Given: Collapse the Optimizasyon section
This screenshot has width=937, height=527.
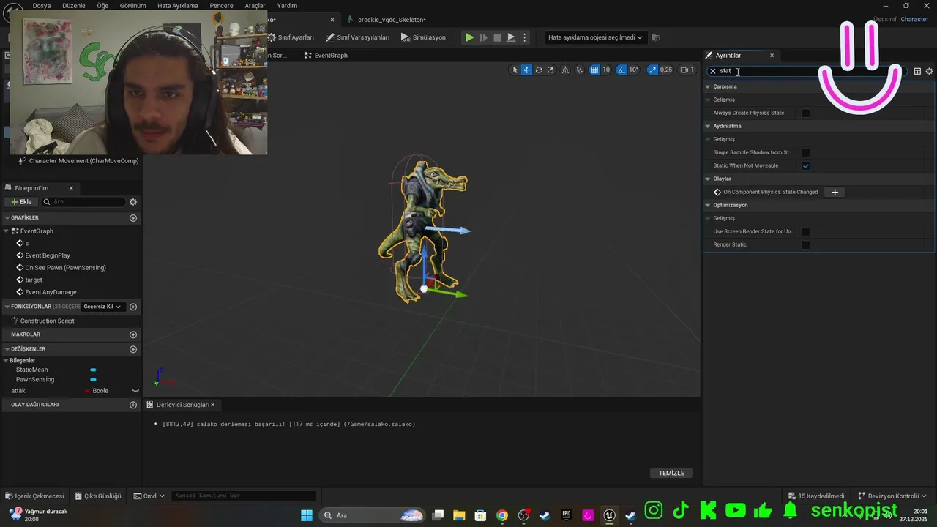Looking at the screenshot, I should (708, 205).
